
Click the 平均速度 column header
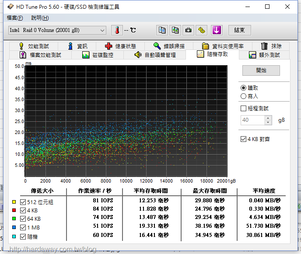coord(264,191)
